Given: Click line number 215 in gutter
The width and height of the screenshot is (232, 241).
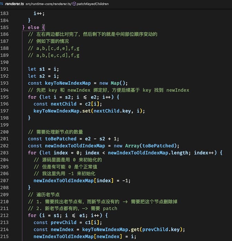Looking at the screenshot, I should click(x=4, y=237).
